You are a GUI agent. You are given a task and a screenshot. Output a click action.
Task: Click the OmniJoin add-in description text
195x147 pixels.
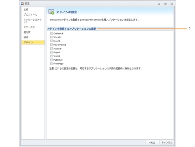pos(94,20)
